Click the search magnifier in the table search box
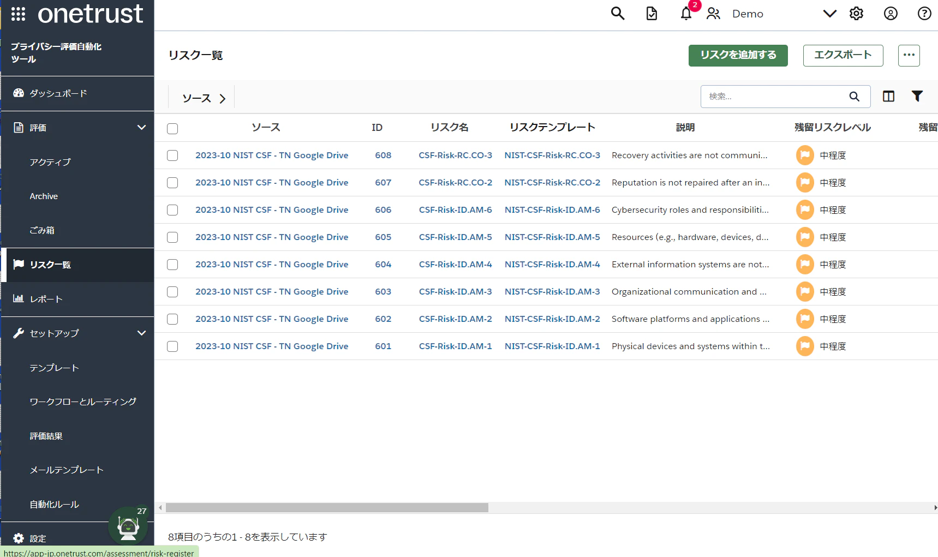 [x=854, y=97]
